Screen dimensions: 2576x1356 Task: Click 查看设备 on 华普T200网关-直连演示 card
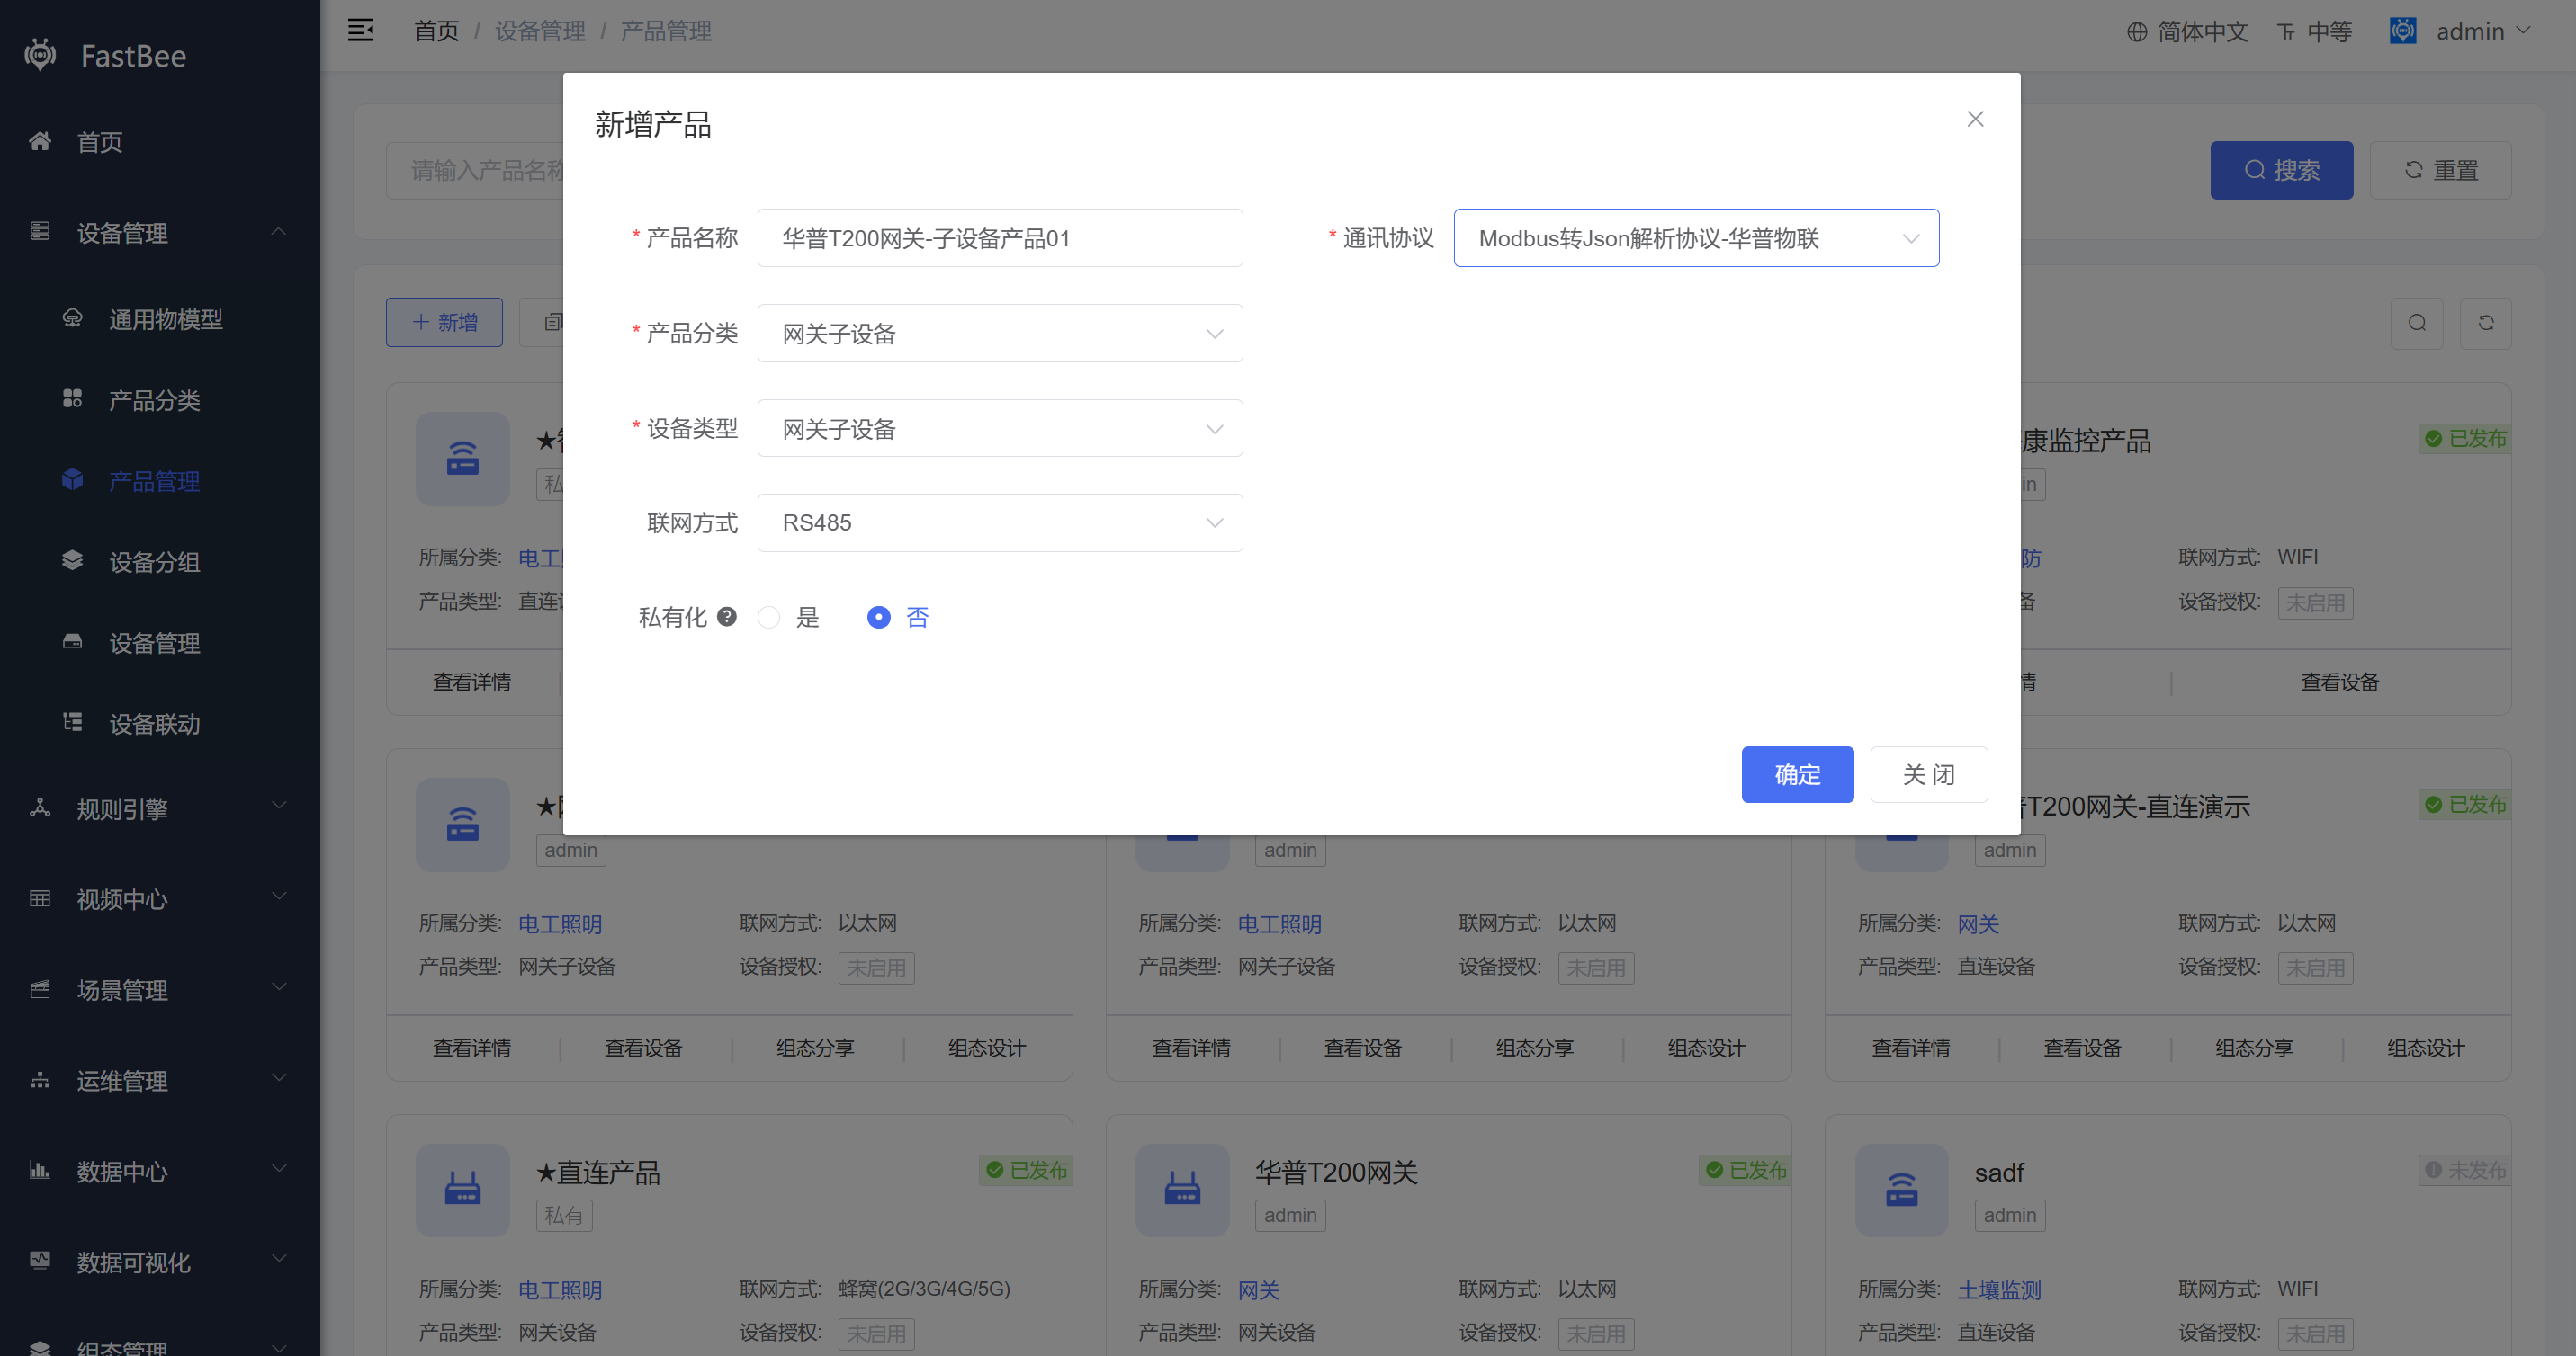[x=2082, y=1048]
